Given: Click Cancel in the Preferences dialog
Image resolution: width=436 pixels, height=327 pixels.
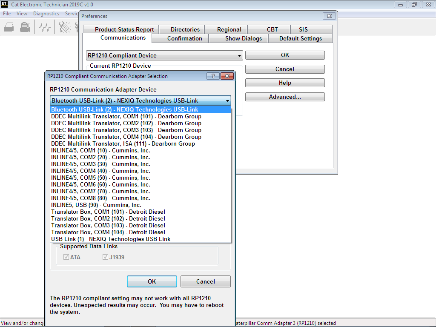Looking at the screenshot, I should pos(284,69).
